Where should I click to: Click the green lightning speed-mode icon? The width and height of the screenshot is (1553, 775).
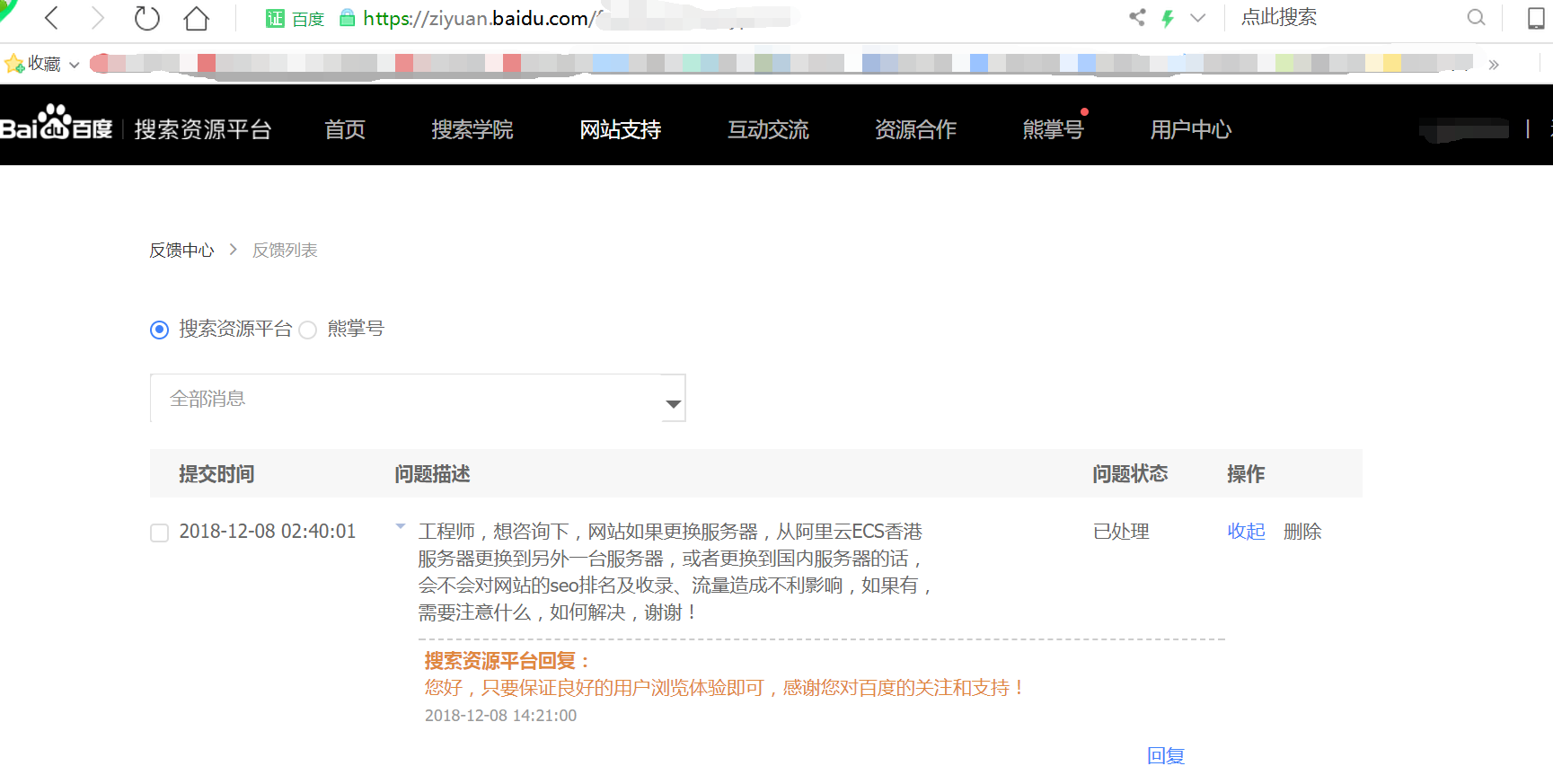click(x=1168, y=18)
